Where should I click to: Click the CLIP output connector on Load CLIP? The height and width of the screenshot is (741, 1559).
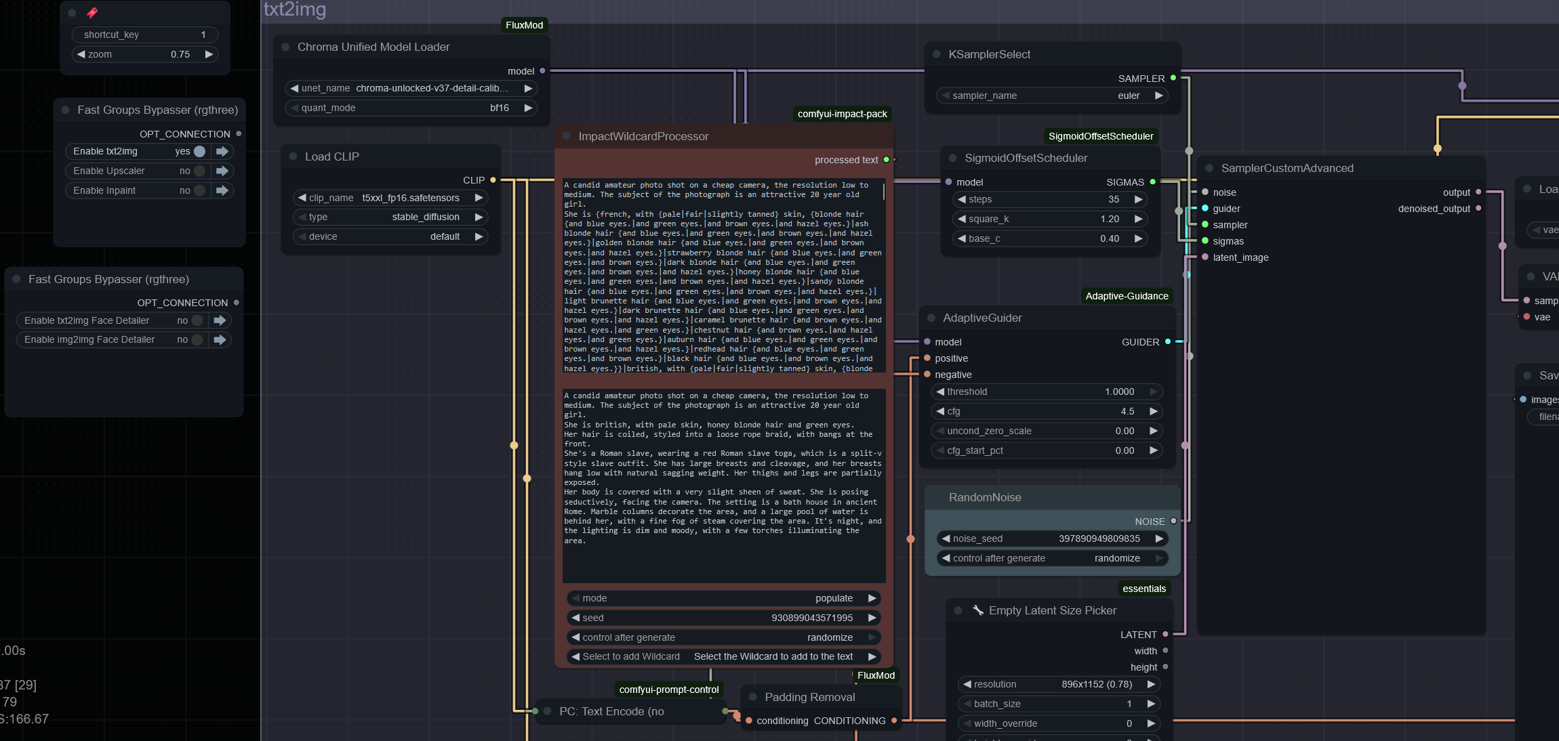pos(493,180)
